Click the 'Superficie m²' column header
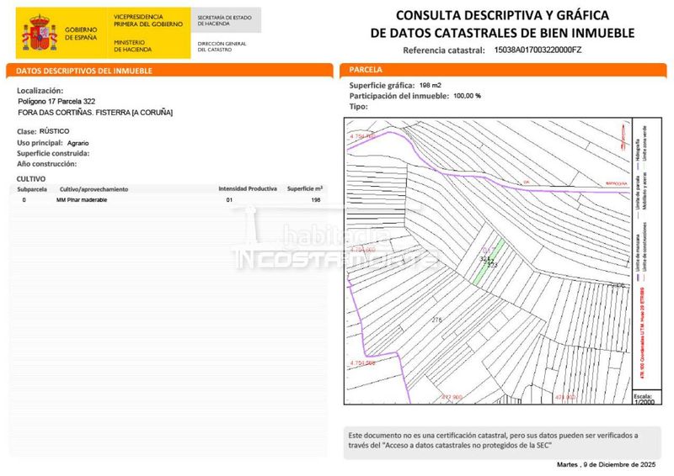This screenshot has width=674, height=476. [x=305, y=188]
